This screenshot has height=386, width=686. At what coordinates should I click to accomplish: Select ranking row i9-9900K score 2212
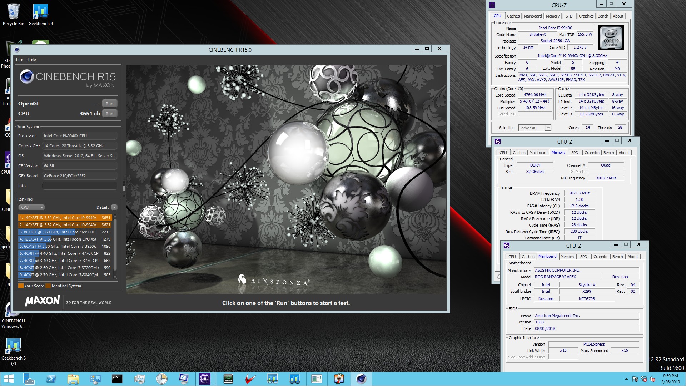[x=65, y=232]
